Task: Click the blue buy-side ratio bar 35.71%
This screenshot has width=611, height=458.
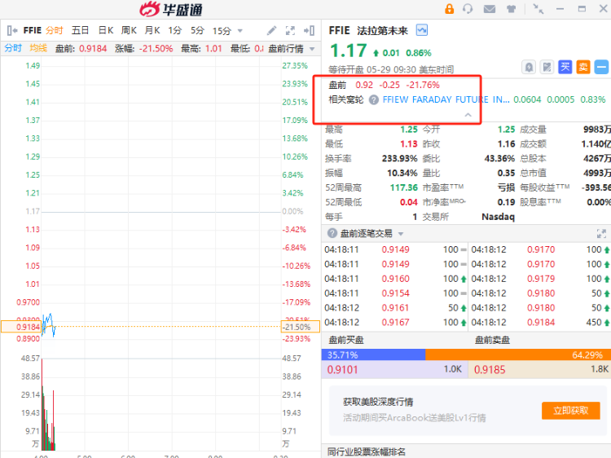Action: (x=374, y=355)
